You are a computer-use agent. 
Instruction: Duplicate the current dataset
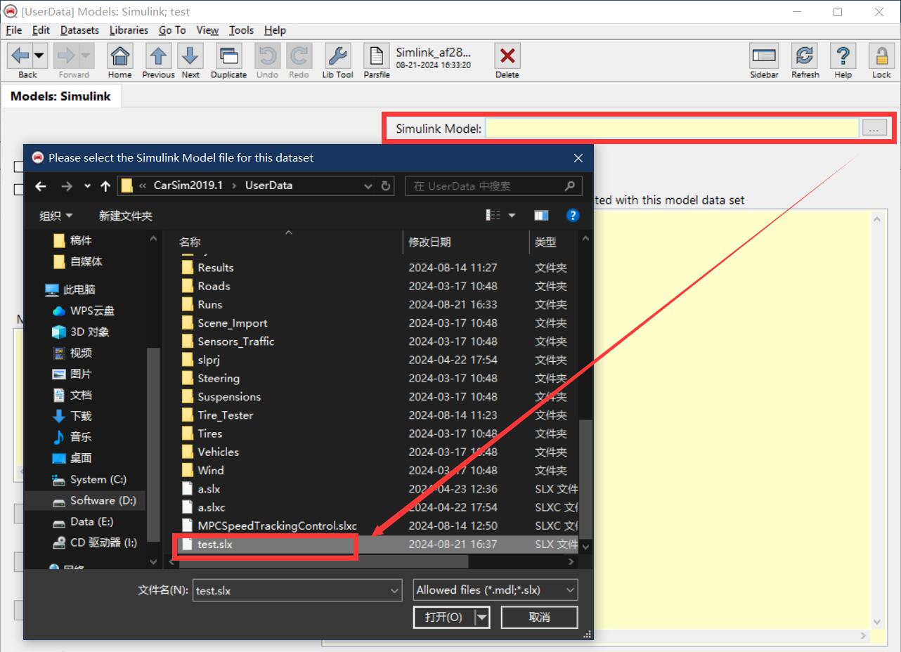tap(228, 56)
